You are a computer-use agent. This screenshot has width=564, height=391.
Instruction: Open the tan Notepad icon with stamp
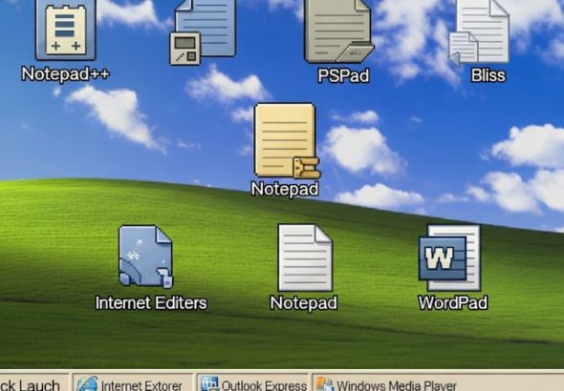tap(287, 140)
